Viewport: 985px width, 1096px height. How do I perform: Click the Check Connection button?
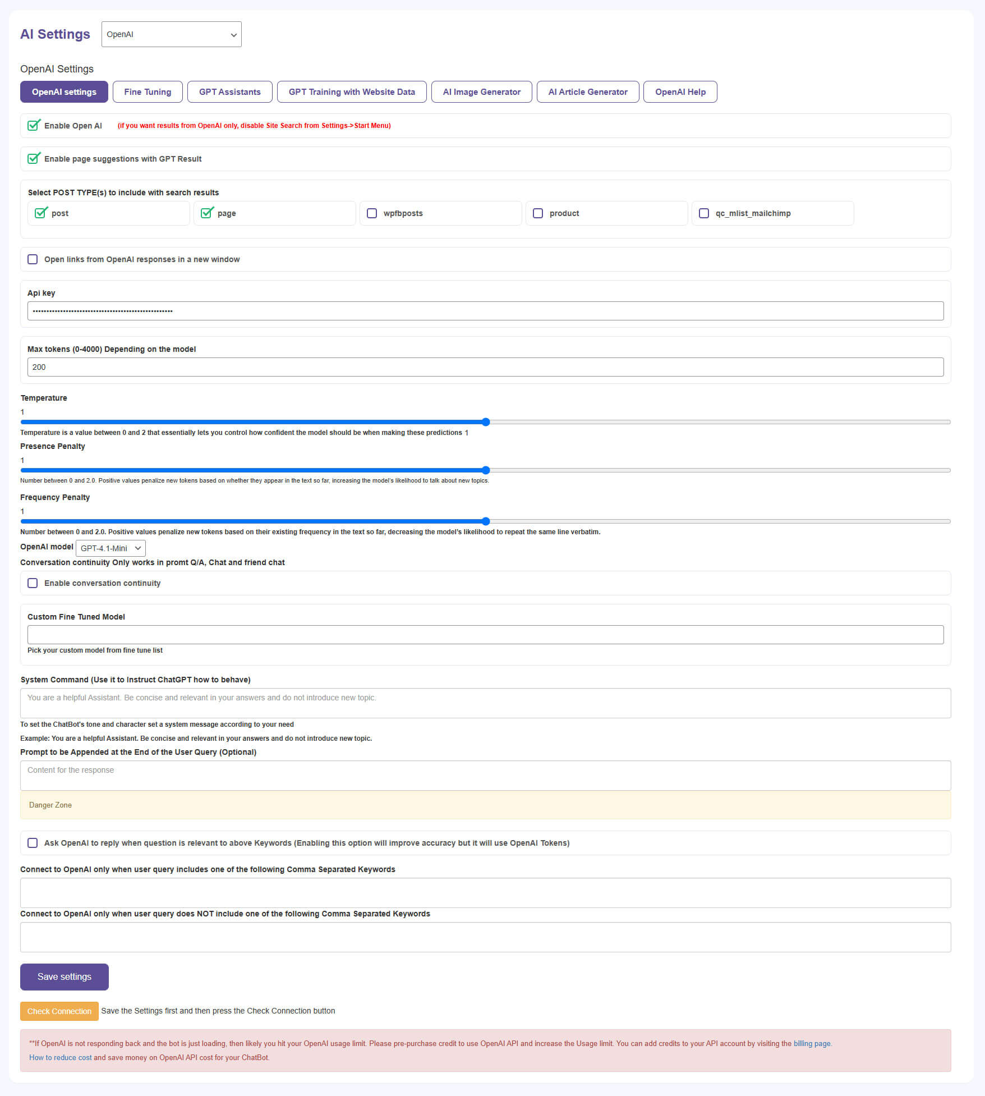[59, 1011]
